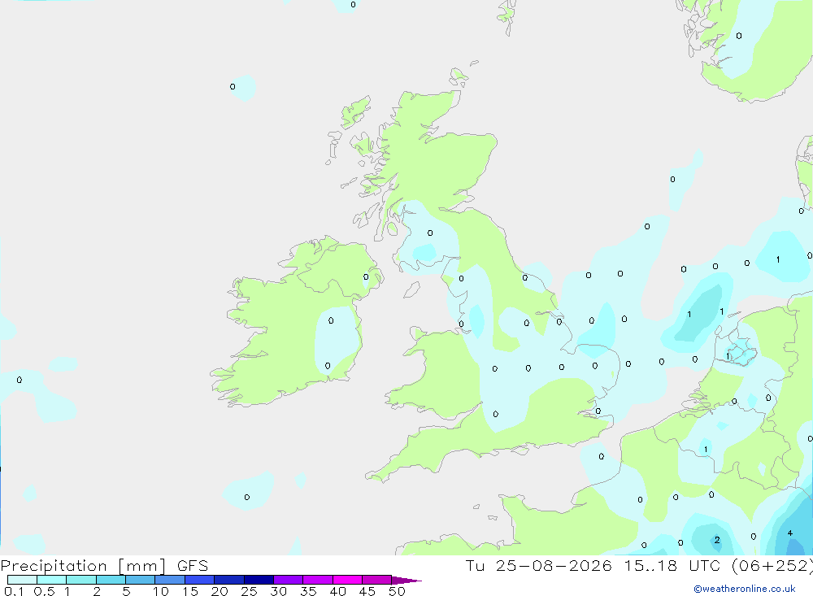Click the legend scale label "10"

161,591
